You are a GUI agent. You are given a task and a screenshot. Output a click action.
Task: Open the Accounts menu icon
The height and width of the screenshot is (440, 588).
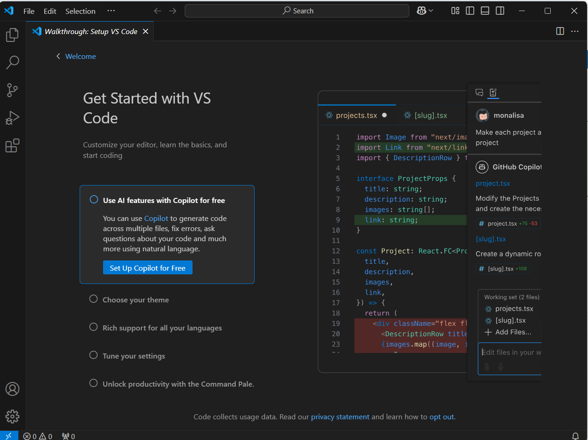tap(12, 389)
